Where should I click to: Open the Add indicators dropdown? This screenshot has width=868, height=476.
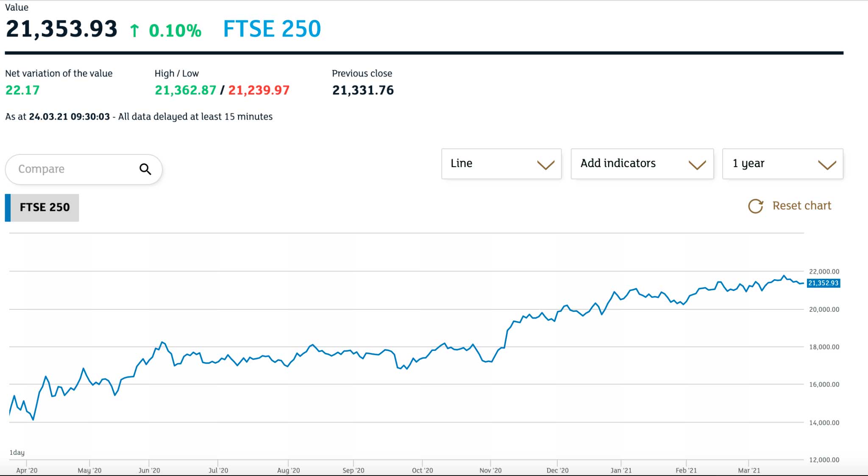pyautogui.click(x=642, y=164)
